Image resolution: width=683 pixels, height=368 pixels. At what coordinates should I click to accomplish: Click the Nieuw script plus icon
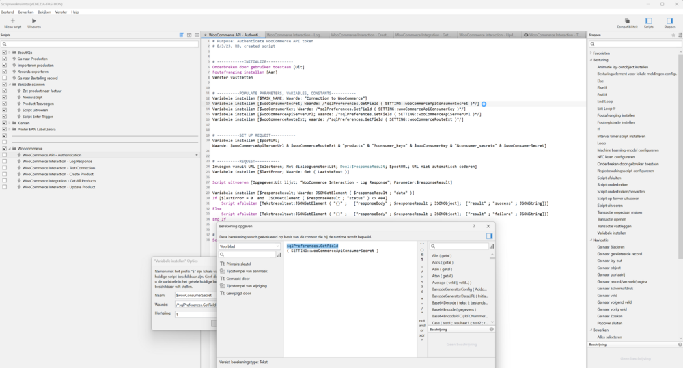[12, 21]
